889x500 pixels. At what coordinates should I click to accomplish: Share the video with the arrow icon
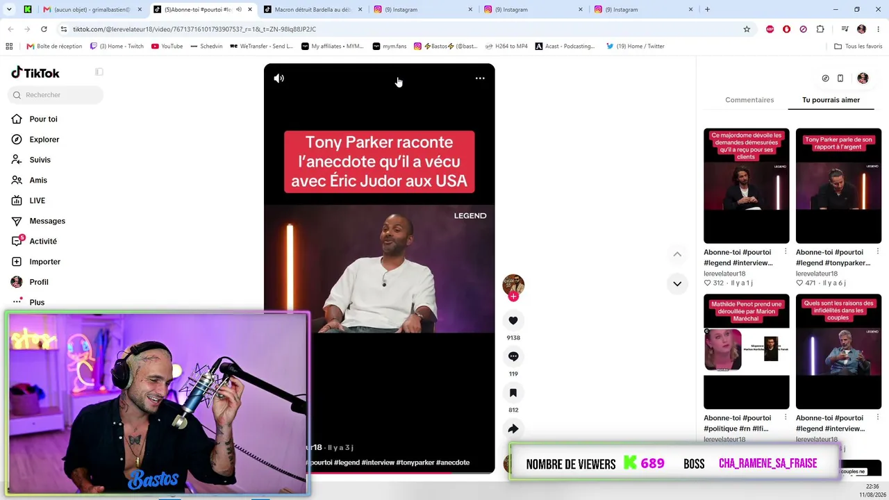pyautogui.click(x=513, y=429)
